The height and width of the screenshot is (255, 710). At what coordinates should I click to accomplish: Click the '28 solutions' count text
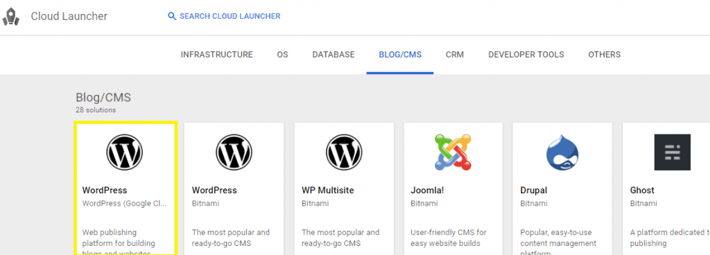coord(96,110)
